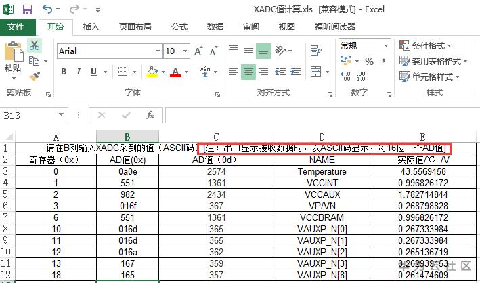Image resolution: width=480 pixels, height=283 pixels.
Task: Click the Percent Style icon
Action: 370,61
